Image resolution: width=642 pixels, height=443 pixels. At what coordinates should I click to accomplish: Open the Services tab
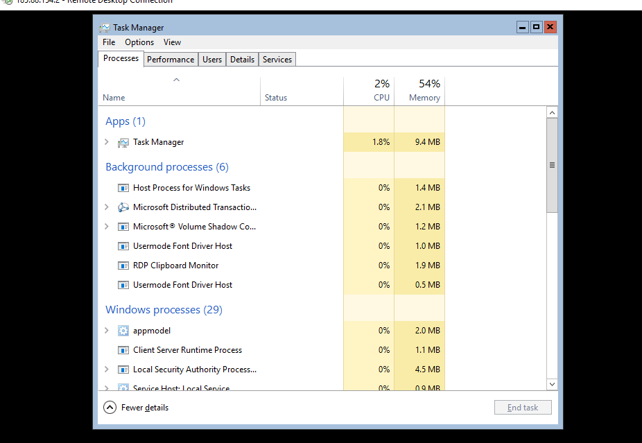coord(277,60)
